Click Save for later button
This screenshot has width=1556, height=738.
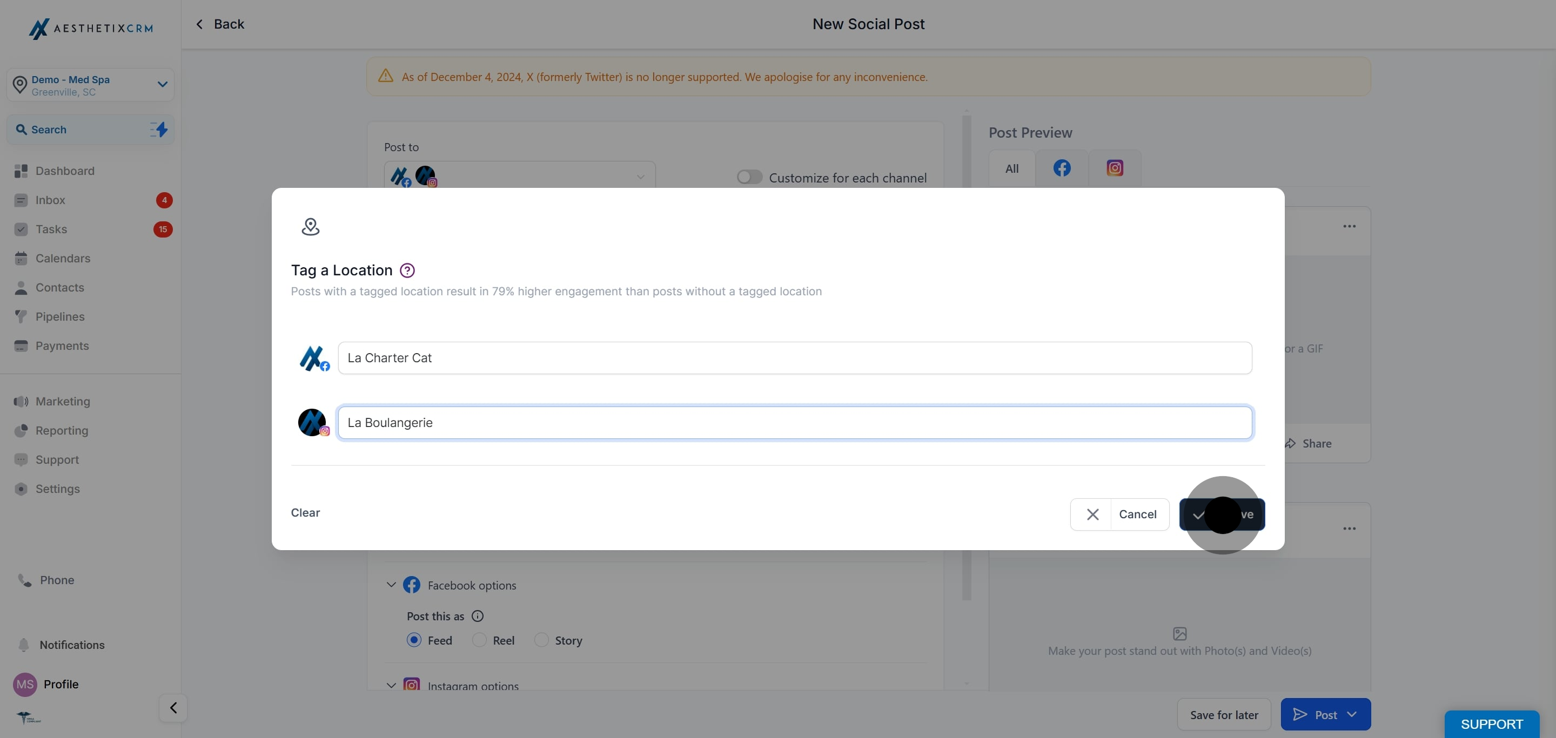pos(1224,714)
